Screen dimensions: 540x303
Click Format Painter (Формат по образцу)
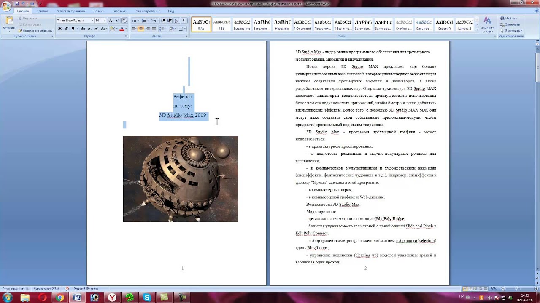(35, 31)
